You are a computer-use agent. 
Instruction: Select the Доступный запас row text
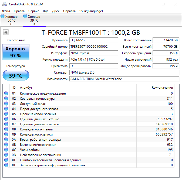[x=33, y=104]
